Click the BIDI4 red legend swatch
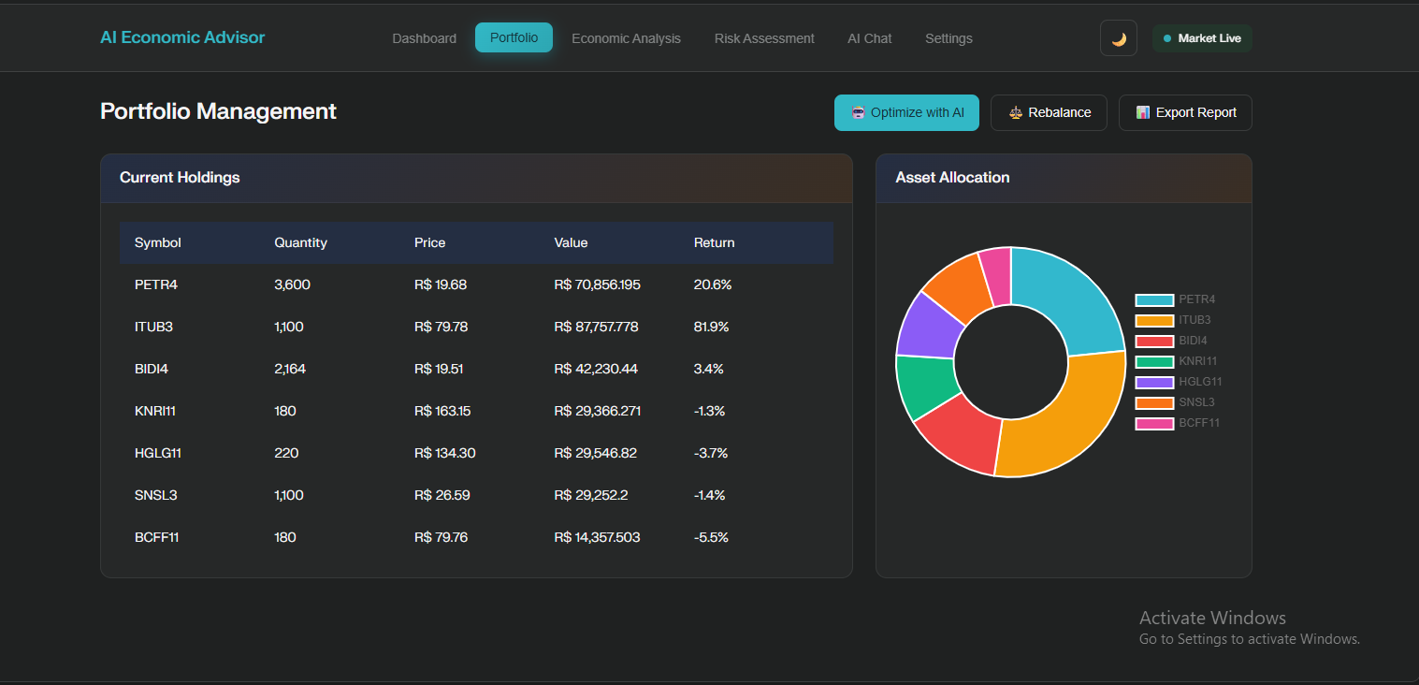 coord(1154,342)
